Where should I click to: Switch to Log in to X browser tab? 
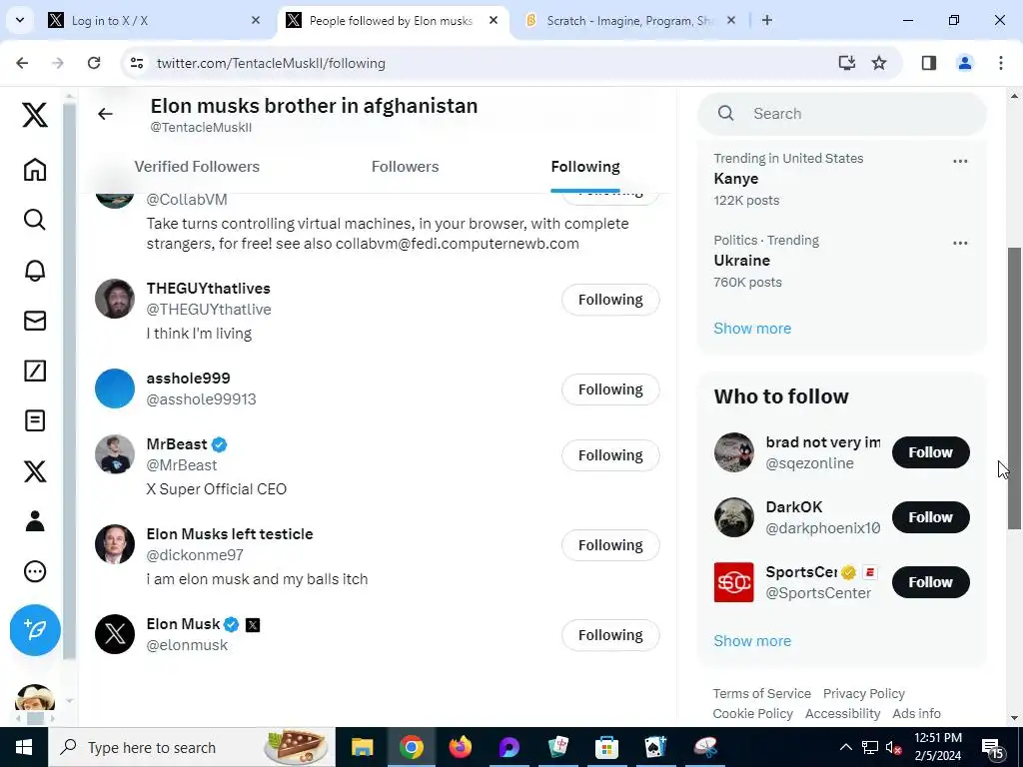[154, 21]
